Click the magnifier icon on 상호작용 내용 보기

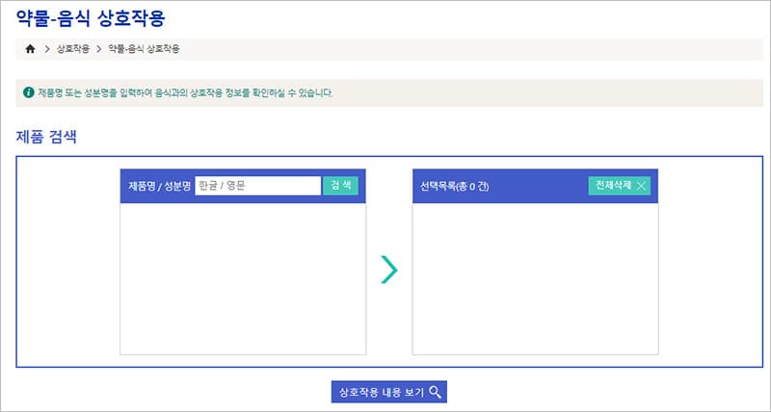point(436,392)
